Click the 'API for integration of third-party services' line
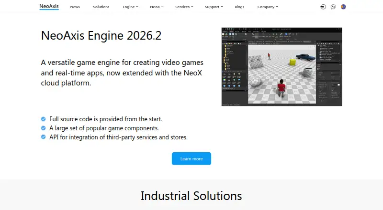Image resolution: width=383 pixels, height=210 pixels. 118,137
